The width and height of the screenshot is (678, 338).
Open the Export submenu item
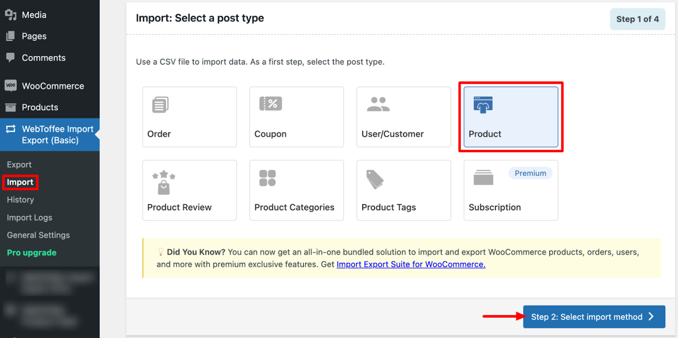coord(19,165)
